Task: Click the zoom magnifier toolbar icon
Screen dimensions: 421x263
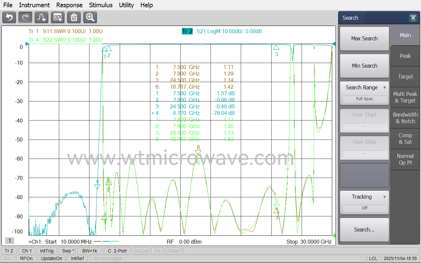Action: 90,17
